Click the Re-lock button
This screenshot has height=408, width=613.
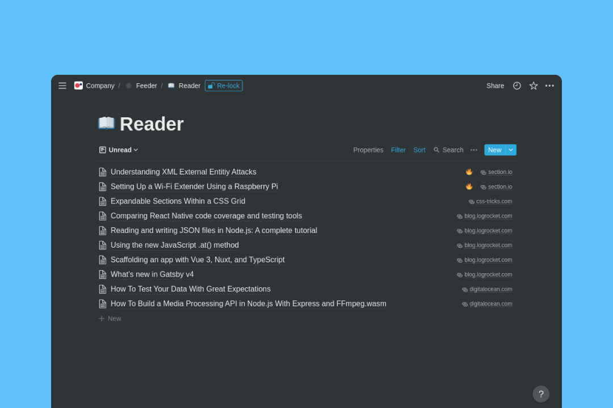click(x=224, y=86)
